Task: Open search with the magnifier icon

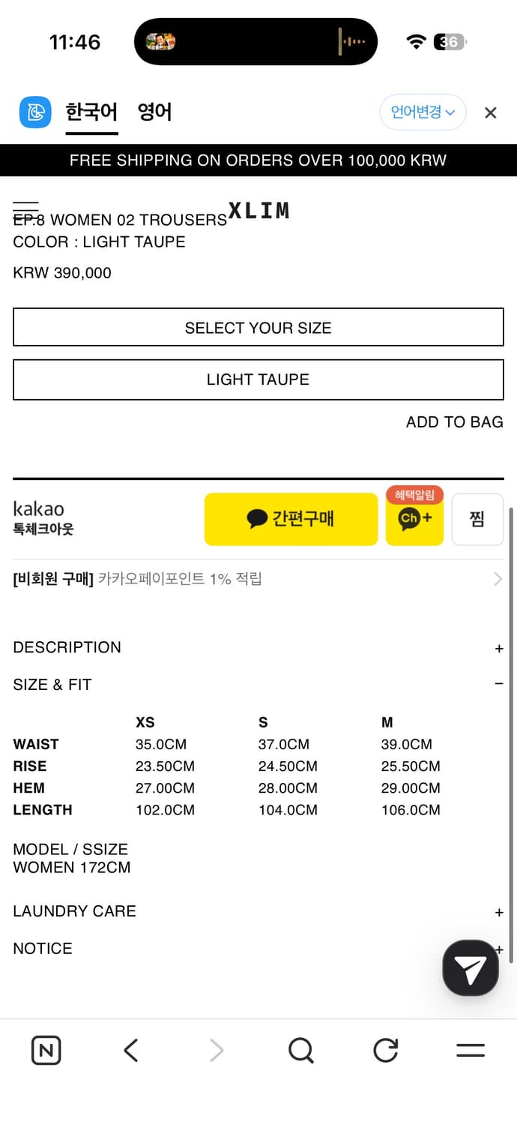Action: pos(300,1050)
